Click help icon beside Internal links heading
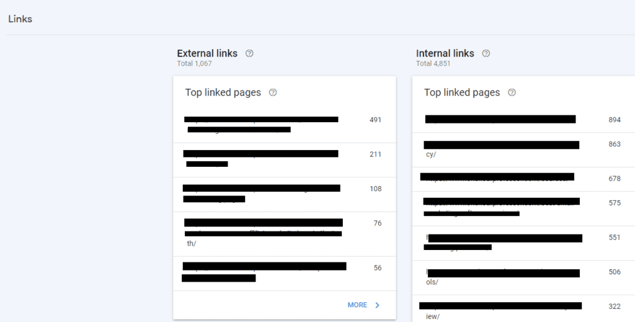The width and height of the screenshot is (635, 322). pos(486,53)
